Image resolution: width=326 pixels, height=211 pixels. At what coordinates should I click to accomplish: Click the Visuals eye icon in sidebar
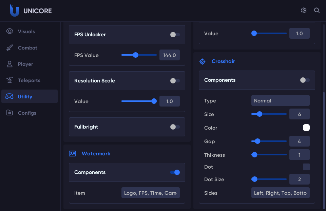(x=10, y=32)
